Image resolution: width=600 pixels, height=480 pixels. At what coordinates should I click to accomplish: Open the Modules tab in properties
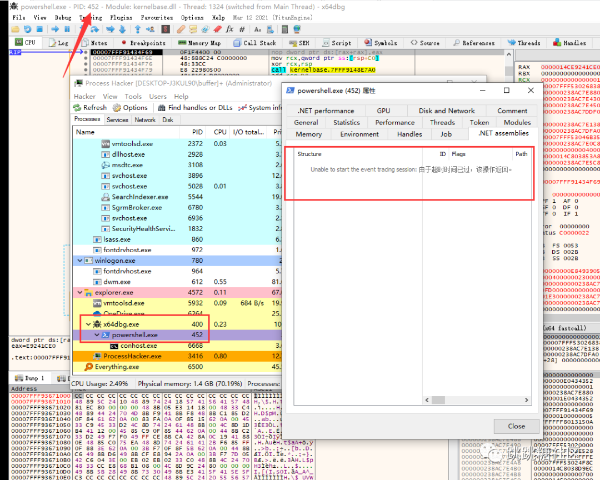point(517,122)
